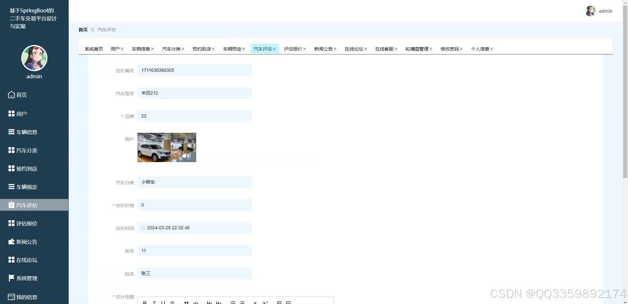Close the 车辆信息 tab
The image size is (628, 304).
[152, 49]
